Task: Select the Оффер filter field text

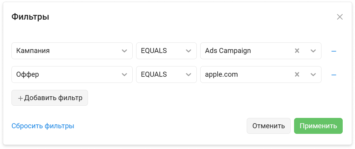Action: (x=28, y=75)
